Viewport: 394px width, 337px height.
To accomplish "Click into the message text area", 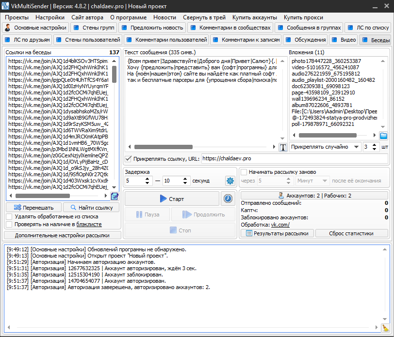I will tap(202, 100).
